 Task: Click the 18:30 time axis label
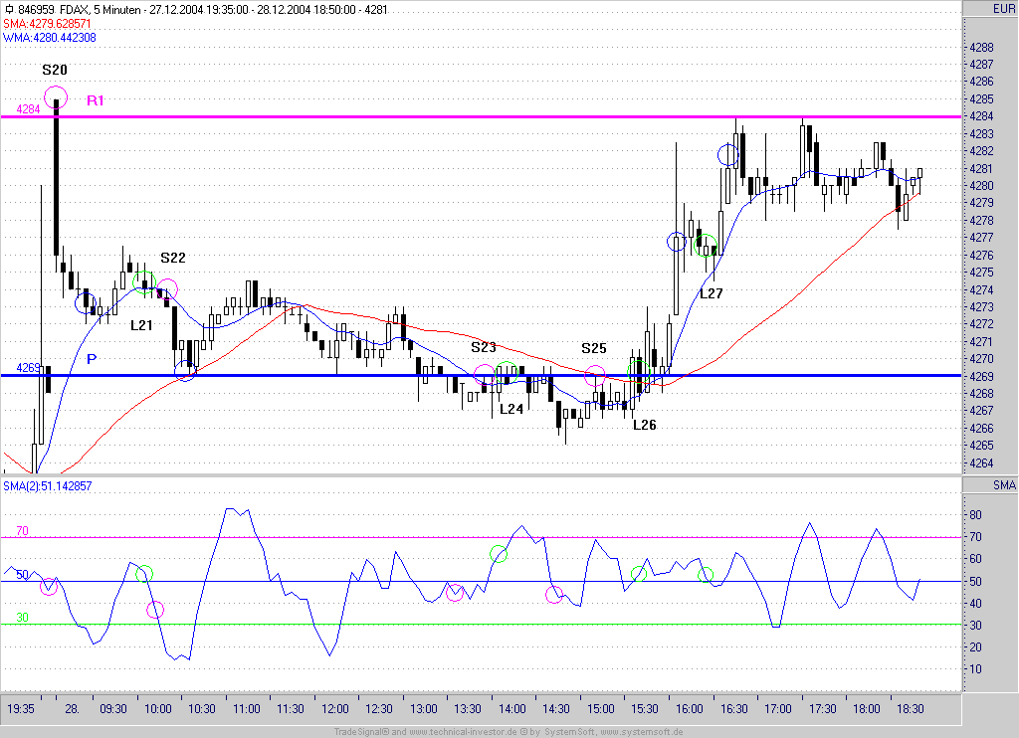(910, 709)
